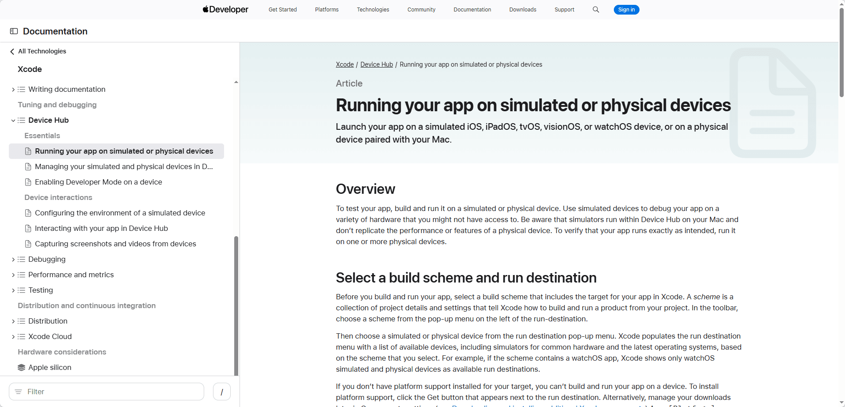The height and width of the screenshot is (407, 845).
Task: Expand the Performance and metrics section
Action: 13,275
